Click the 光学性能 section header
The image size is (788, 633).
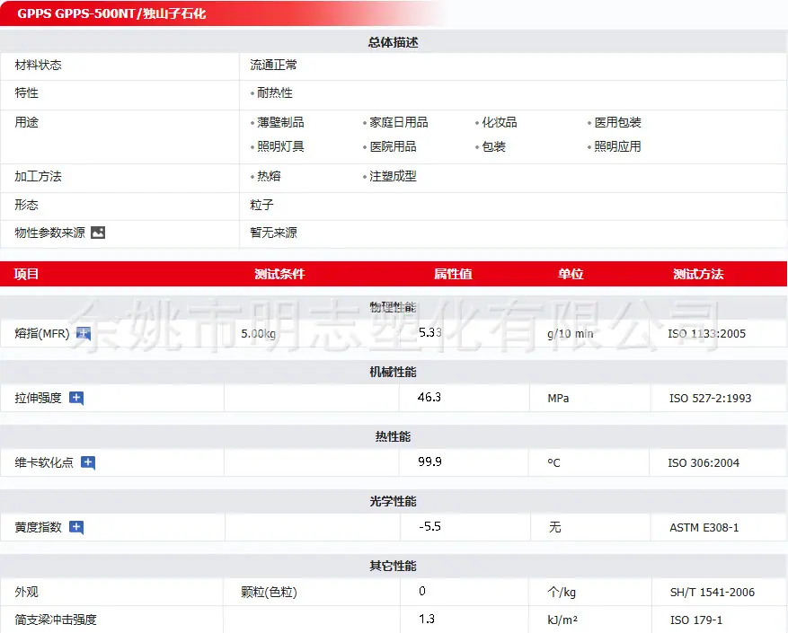(x=393, y=501)
